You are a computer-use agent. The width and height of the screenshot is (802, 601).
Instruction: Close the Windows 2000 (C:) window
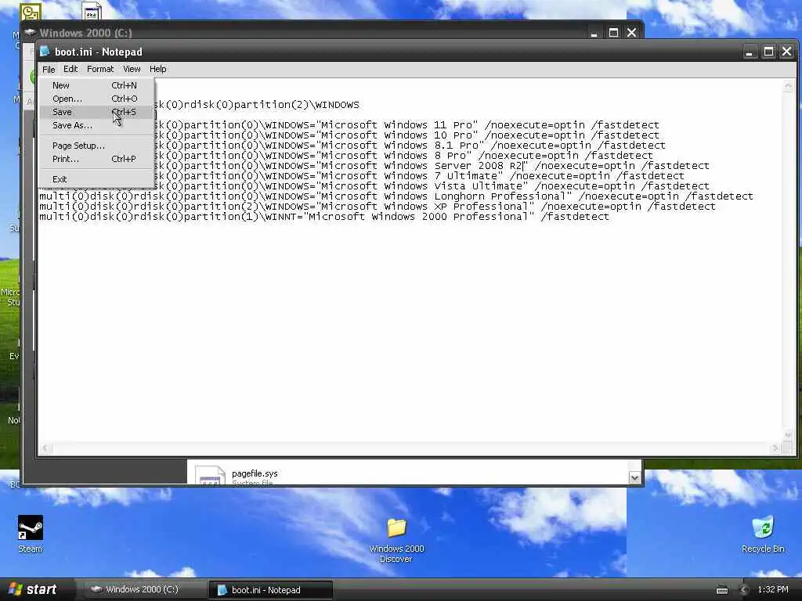point(632,33)
